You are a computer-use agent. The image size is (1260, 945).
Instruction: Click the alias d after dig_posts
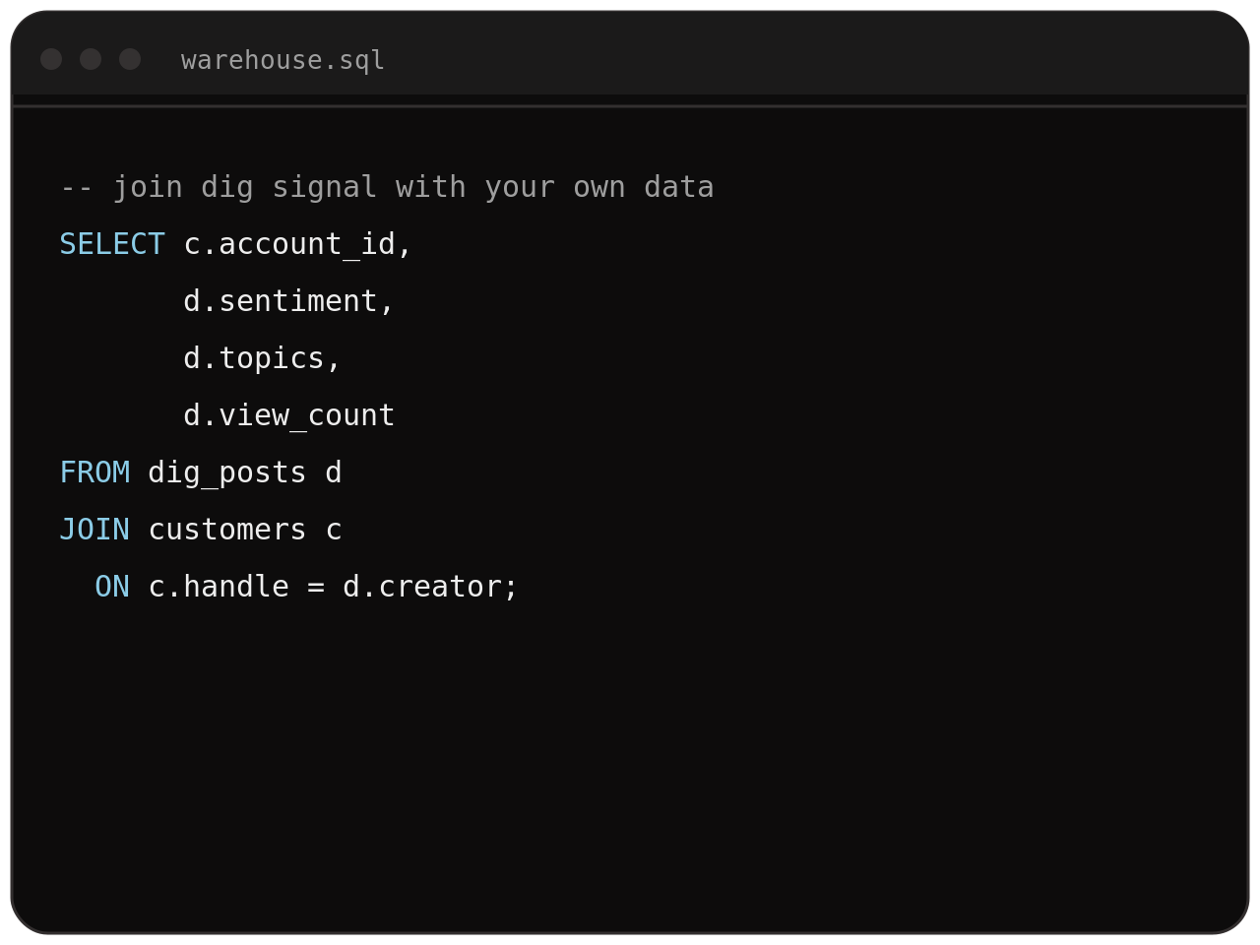[x=334, y=472]
